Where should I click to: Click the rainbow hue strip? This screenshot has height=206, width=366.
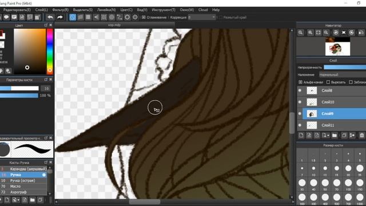point(50,51)
